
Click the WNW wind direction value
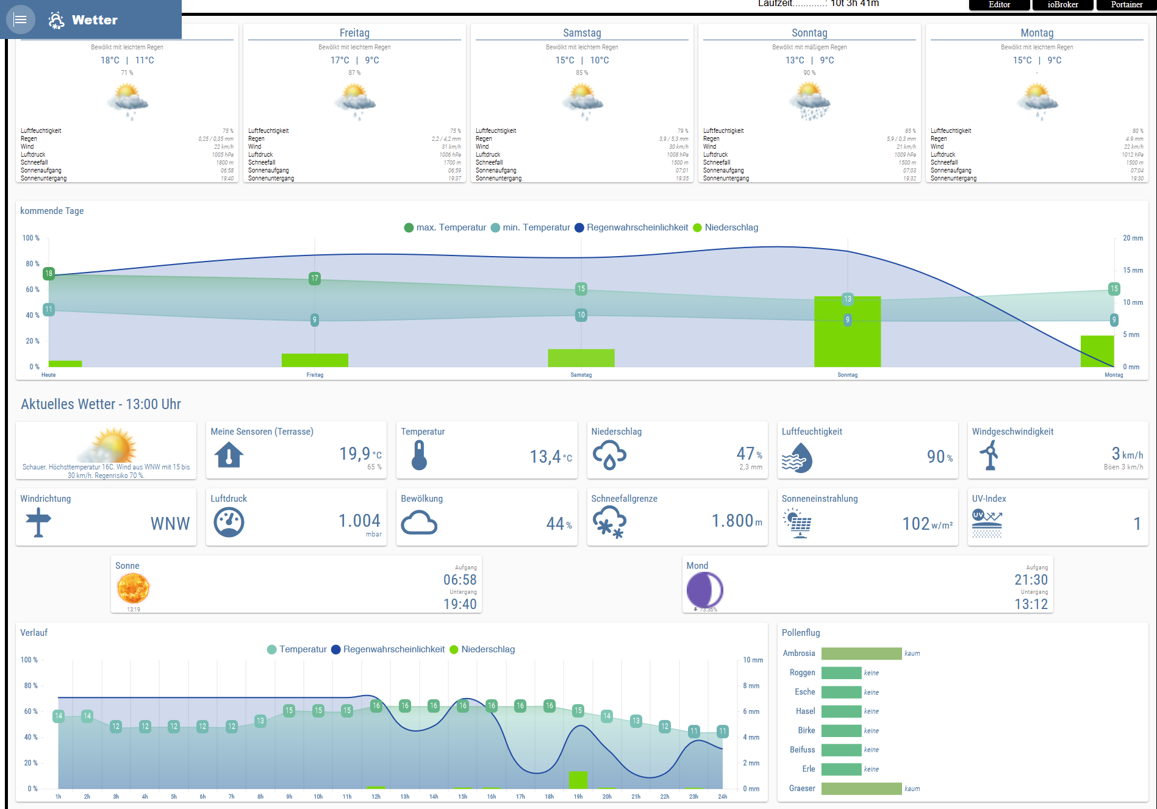(170, 524)
